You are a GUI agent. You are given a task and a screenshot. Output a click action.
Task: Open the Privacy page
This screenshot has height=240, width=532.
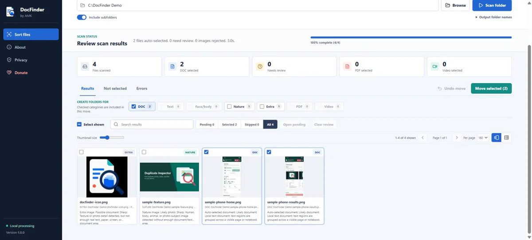pos(31,60)
